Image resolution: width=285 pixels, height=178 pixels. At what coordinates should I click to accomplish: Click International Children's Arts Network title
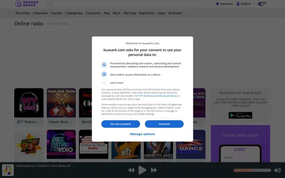[x=43, y=166]
